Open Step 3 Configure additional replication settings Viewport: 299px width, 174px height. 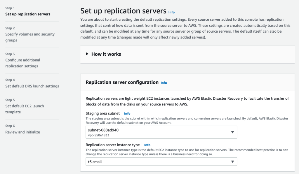tap(23, 63)
